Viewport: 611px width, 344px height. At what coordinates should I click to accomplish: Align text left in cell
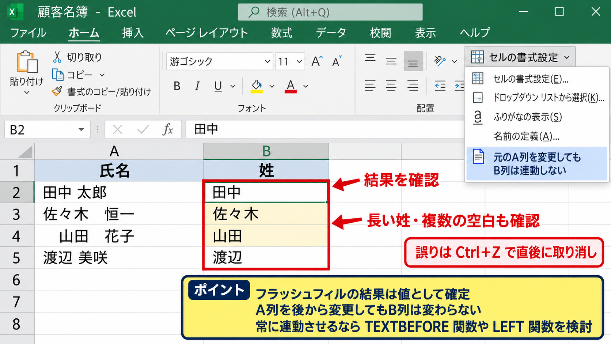pyautogui.click(x=370, y=86)
